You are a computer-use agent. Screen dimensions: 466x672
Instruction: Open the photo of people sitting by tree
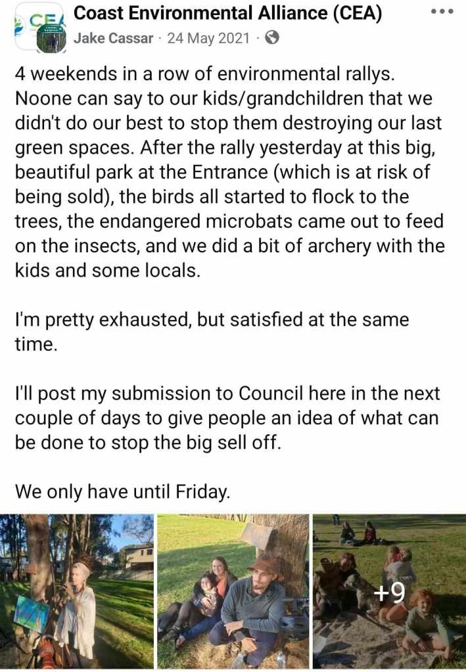point(232,591)
